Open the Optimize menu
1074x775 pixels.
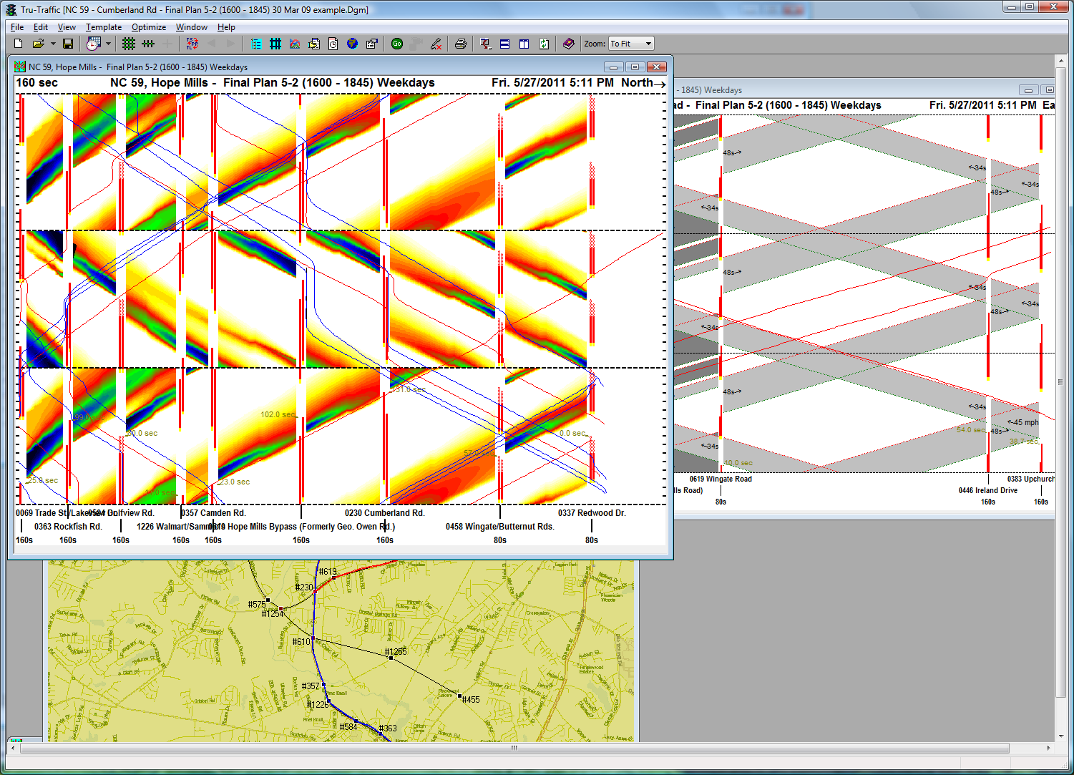point(148,26)
